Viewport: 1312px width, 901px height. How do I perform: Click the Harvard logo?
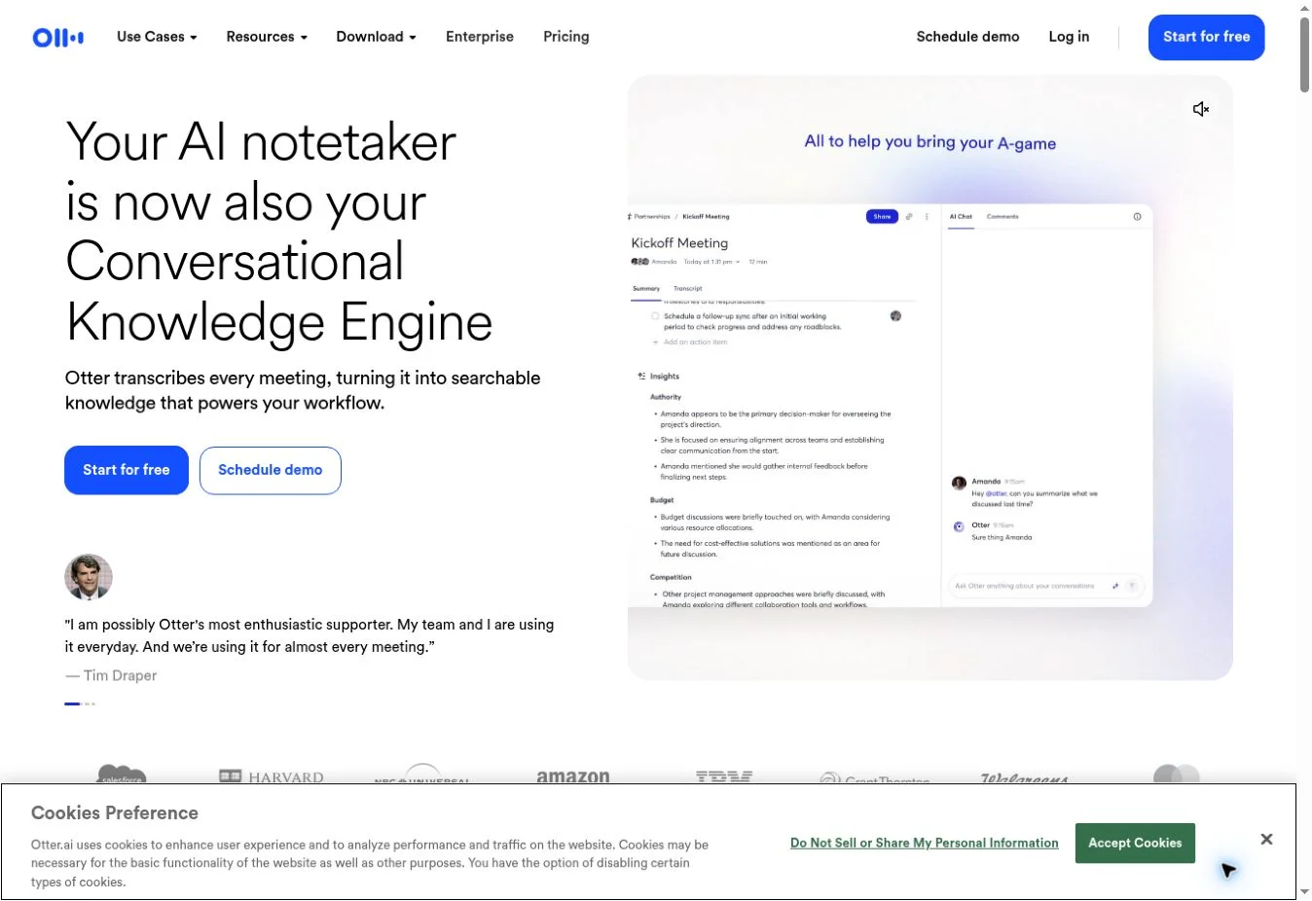click(272, 776)
